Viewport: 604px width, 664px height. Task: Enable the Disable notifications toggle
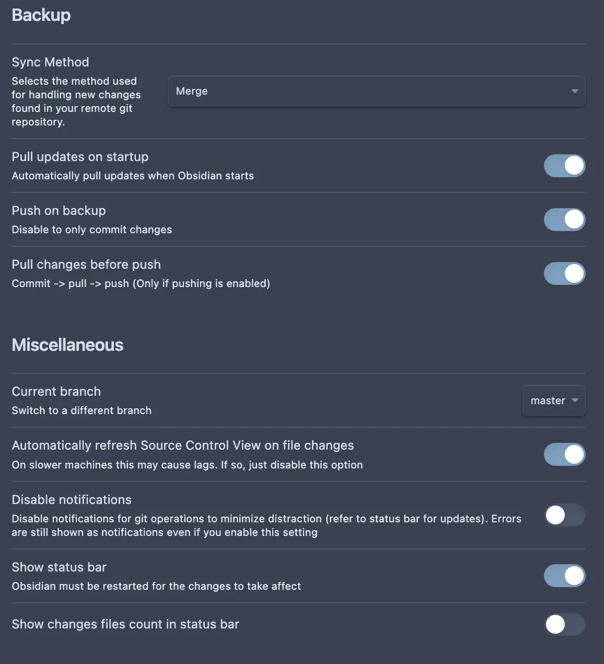(x=564, y=516)
